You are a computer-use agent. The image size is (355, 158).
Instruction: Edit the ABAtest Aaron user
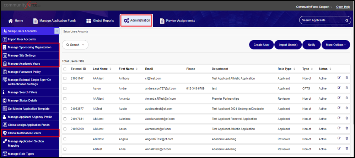tap(339, 128)
